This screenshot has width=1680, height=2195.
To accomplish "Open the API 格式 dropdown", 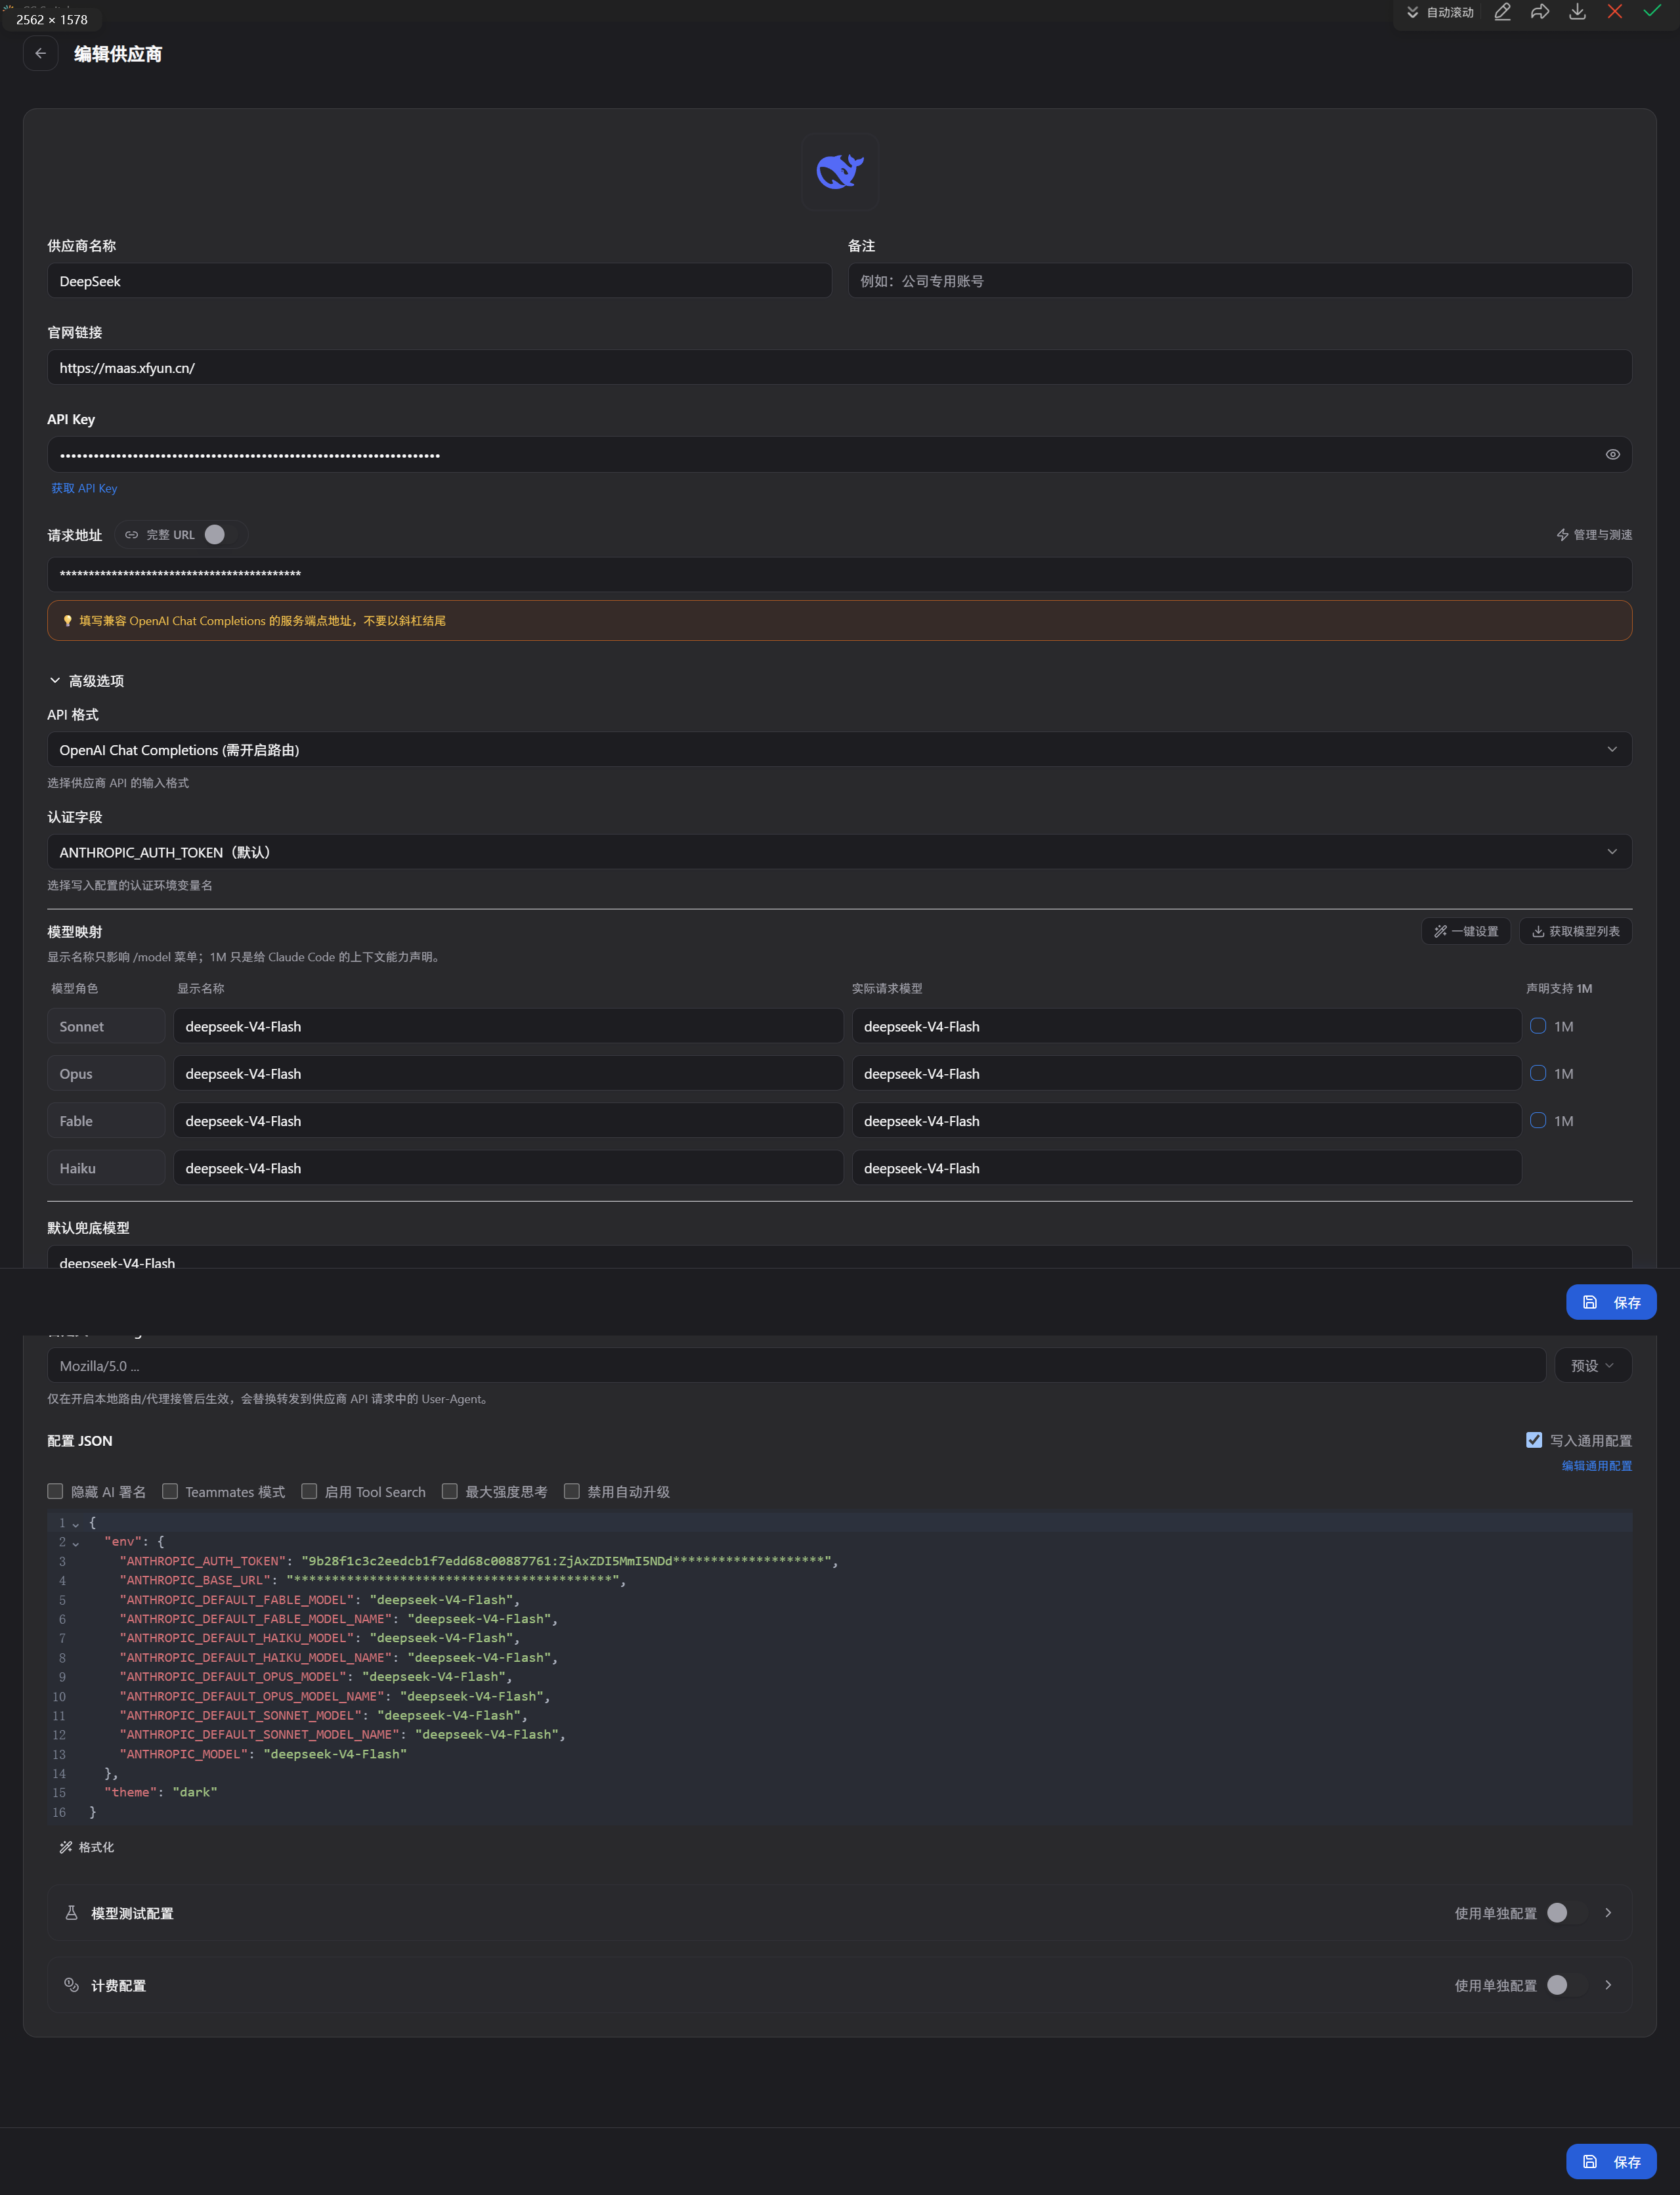I will [x=840, y=750].
